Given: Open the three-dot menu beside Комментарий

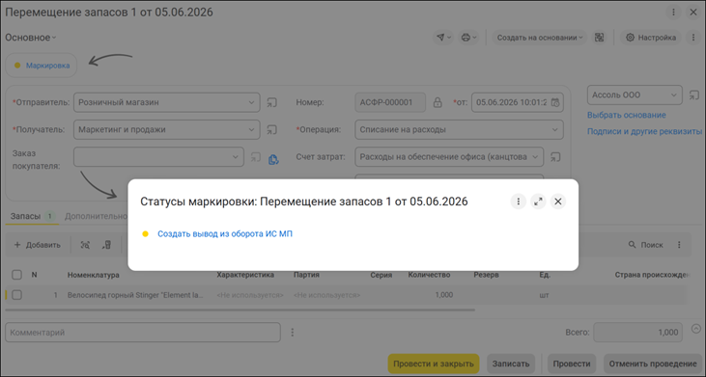Looking at the screenshot, I should (x=293, y=333).
